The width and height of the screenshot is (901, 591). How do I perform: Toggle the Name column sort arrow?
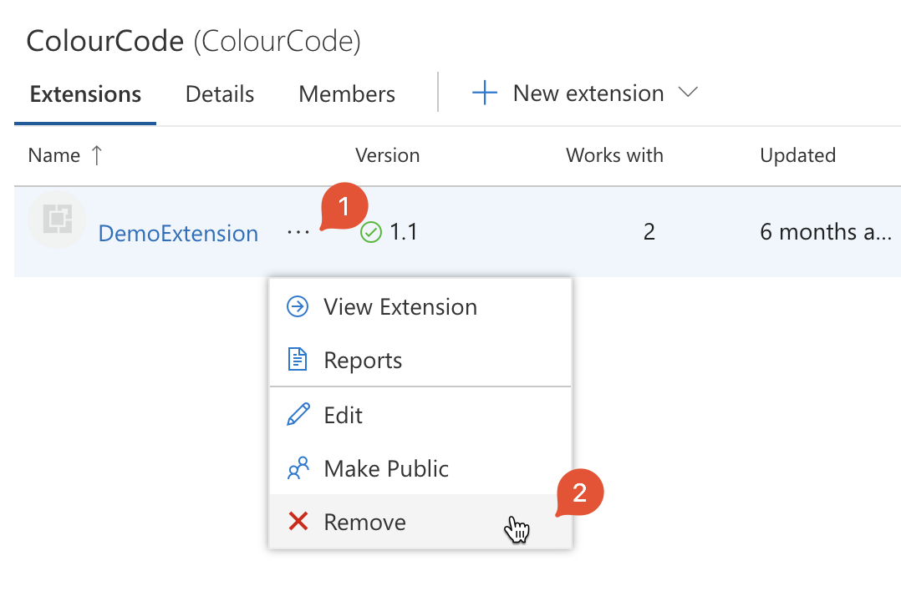pos(96,154)
